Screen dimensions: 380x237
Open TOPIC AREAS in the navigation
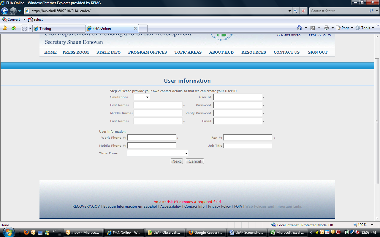[188, 52]
